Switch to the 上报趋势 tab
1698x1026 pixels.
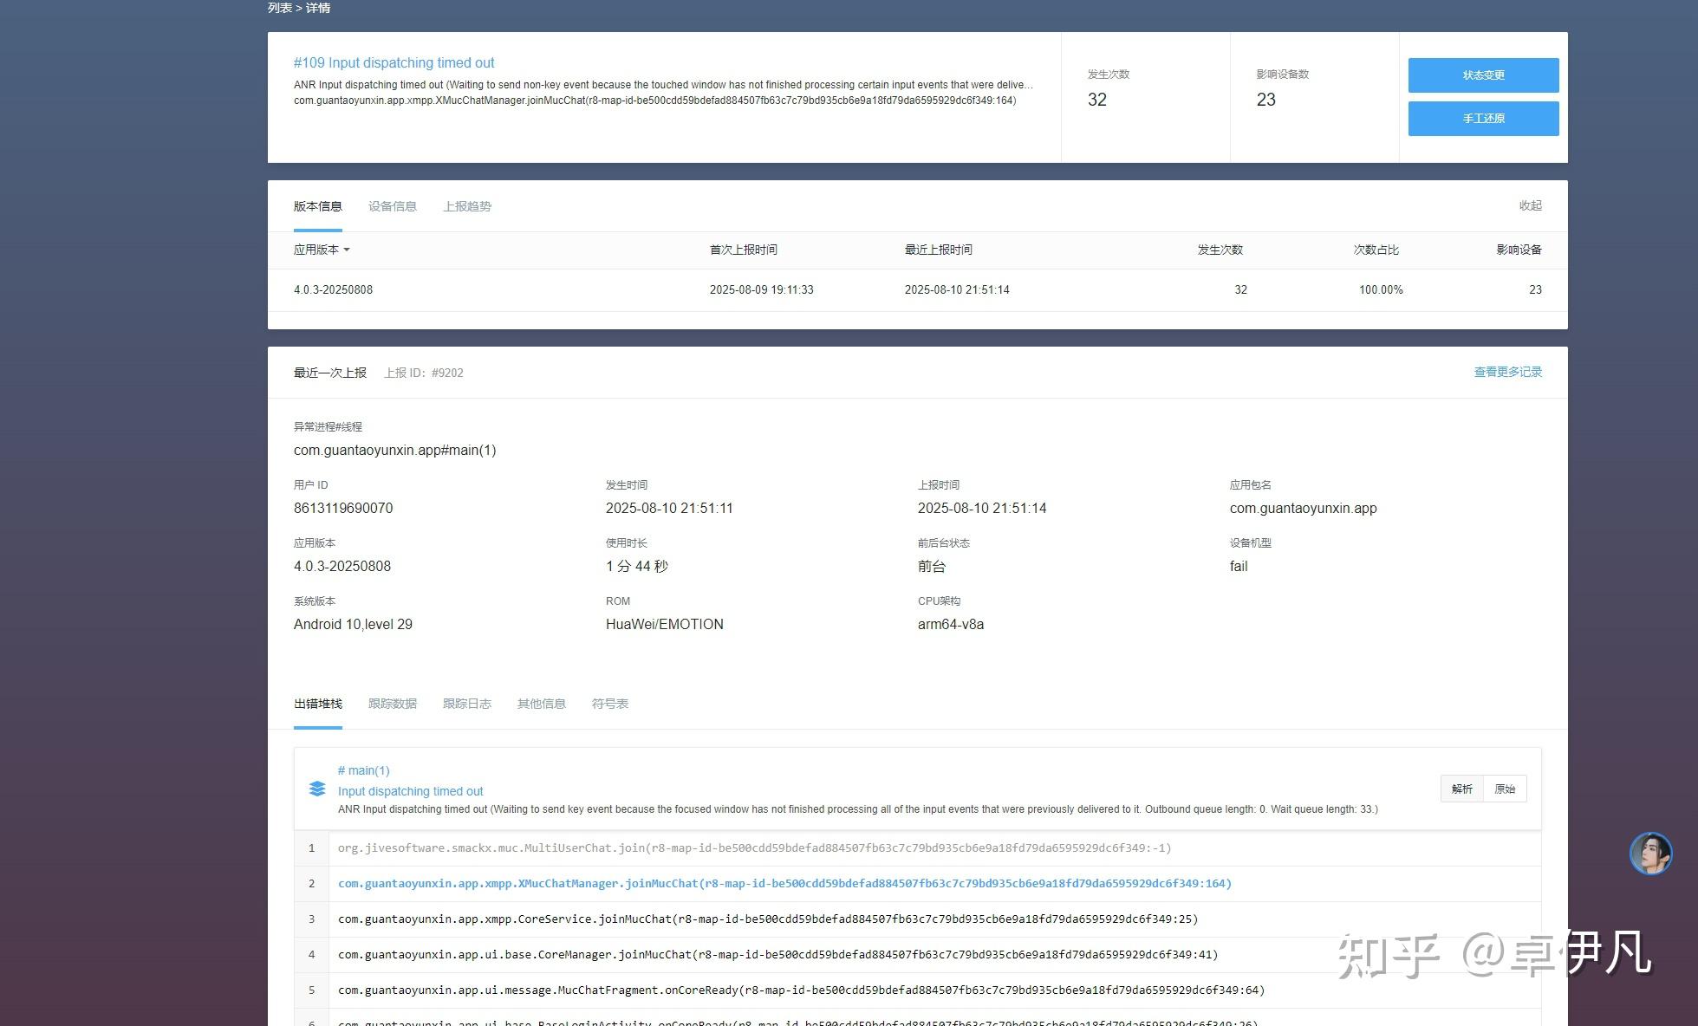click(467, 206)
